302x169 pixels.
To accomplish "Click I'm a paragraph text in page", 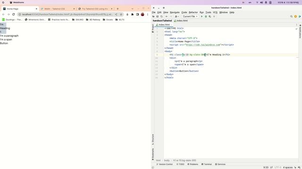I will point(9,36).
